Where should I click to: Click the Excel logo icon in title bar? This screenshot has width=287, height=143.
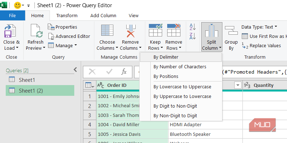click(3, 5)
